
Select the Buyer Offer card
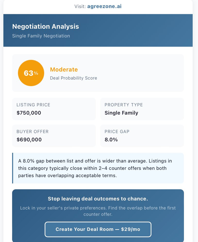pos(54,136)
